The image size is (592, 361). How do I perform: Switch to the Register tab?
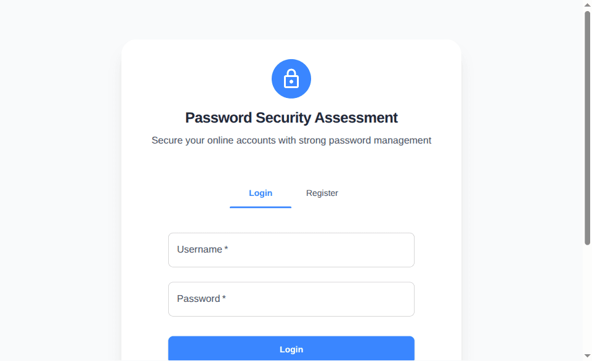pyautogui.click(x=322, y=193)
